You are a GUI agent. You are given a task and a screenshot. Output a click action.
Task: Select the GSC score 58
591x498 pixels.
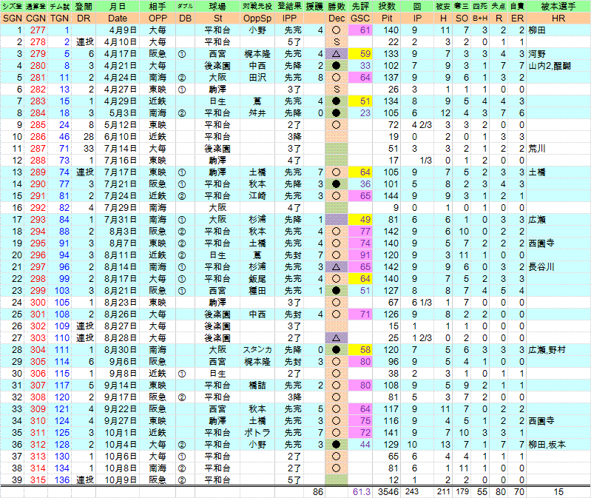pos(365,350)
